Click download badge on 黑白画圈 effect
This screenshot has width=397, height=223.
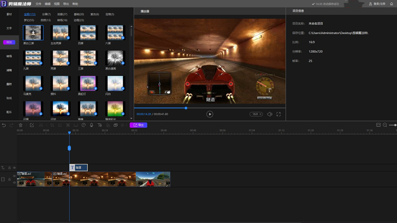(123, 63)
